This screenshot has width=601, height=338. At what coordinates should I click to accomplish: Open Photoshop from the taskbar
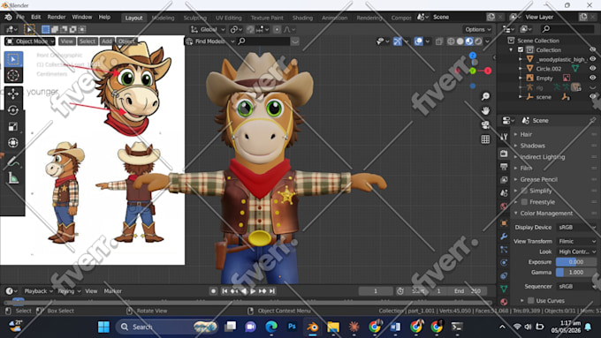292,327
